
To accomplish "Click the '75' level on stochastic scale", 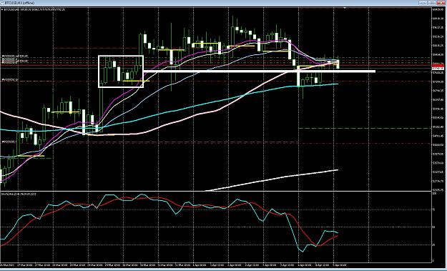I will (x=434, y=210).
